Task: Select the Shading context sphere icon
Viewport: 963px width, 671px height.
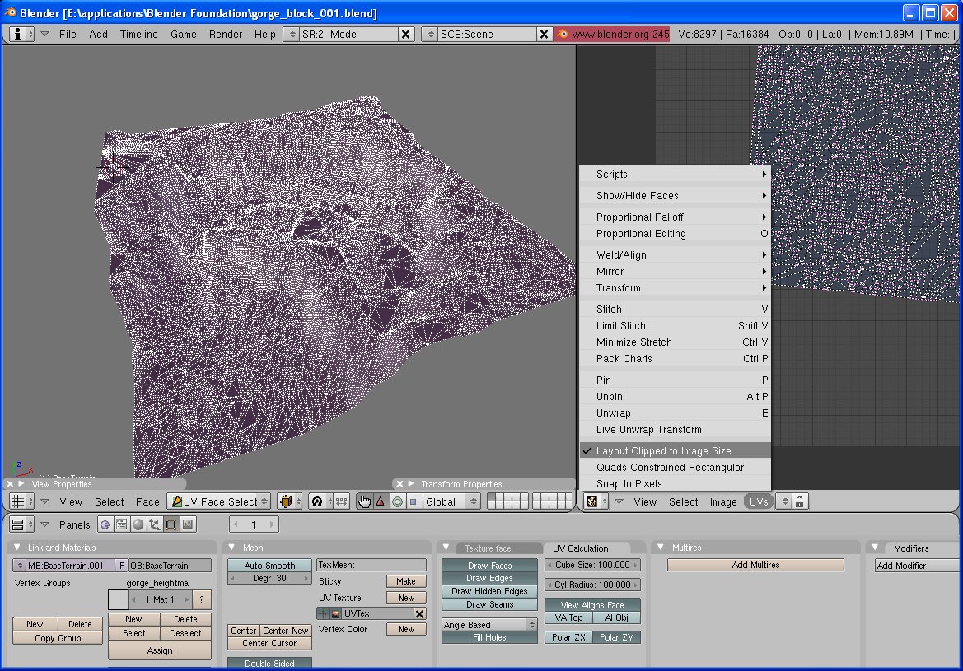Action: tap(138, 524)
